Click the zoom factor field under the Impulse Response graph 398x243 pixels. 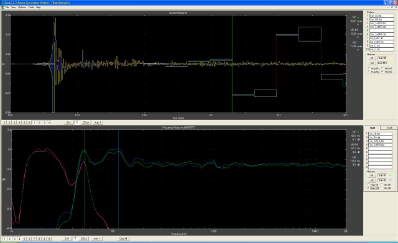pyautogui.click(x=77, y=122)
